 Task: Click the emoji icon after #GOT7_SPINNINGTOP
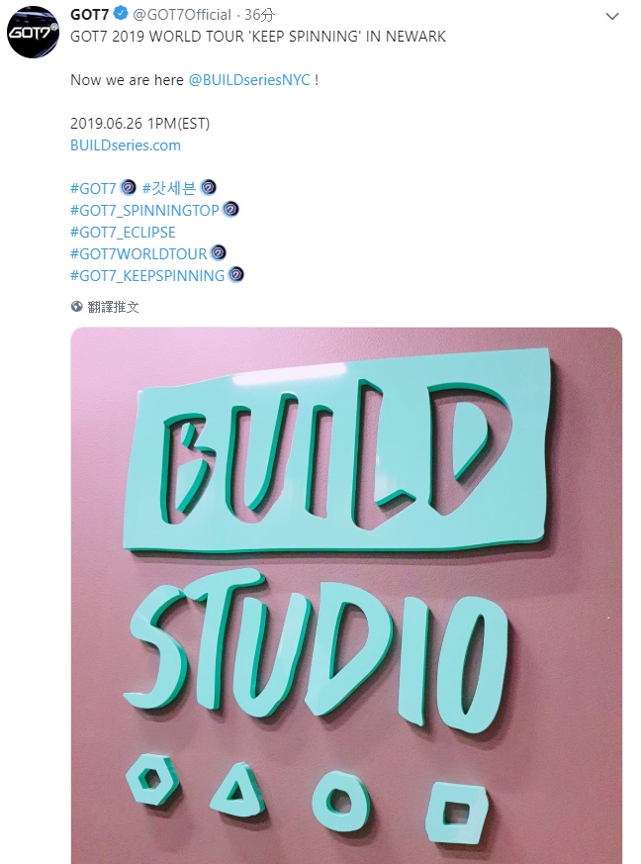click(230, 210)
